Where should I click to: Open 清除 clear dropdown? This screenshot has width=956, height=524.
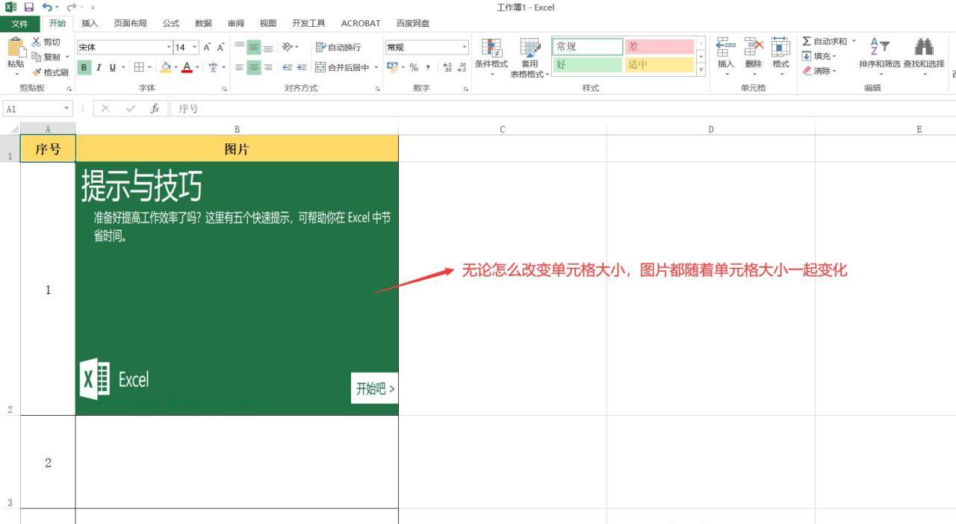point(819,71)
